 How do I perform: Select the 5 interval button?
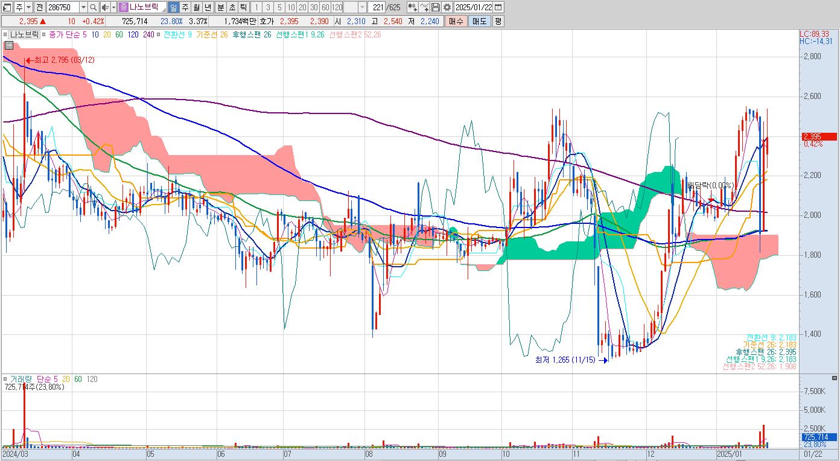click(x=279, y=7)
